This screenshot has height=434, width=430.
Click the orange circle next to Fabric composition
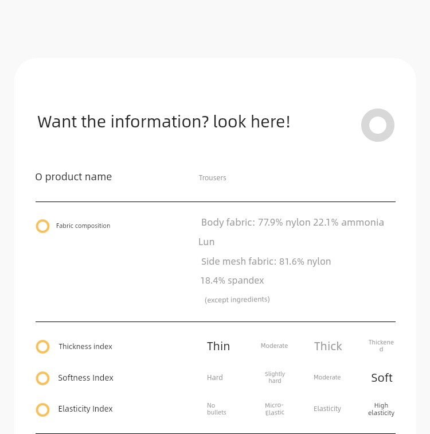coord(42,226)
